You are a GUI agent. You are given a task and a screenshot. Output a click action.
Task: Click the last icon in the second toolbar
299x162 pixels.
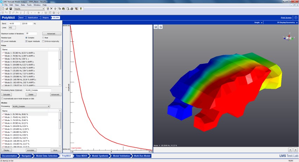coord(58,13)
